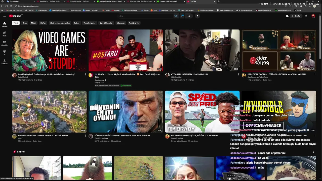
Task: Select the Son yüklenenler chip
Action: point(106,23)
